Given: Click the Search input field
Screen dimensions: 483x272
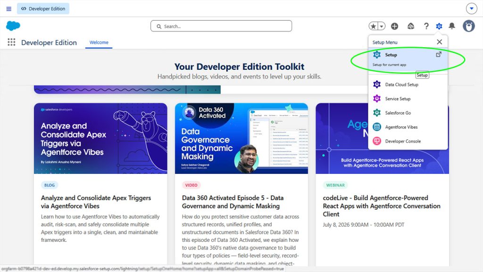Looking at the screenshot, I should tap(221, 26).
